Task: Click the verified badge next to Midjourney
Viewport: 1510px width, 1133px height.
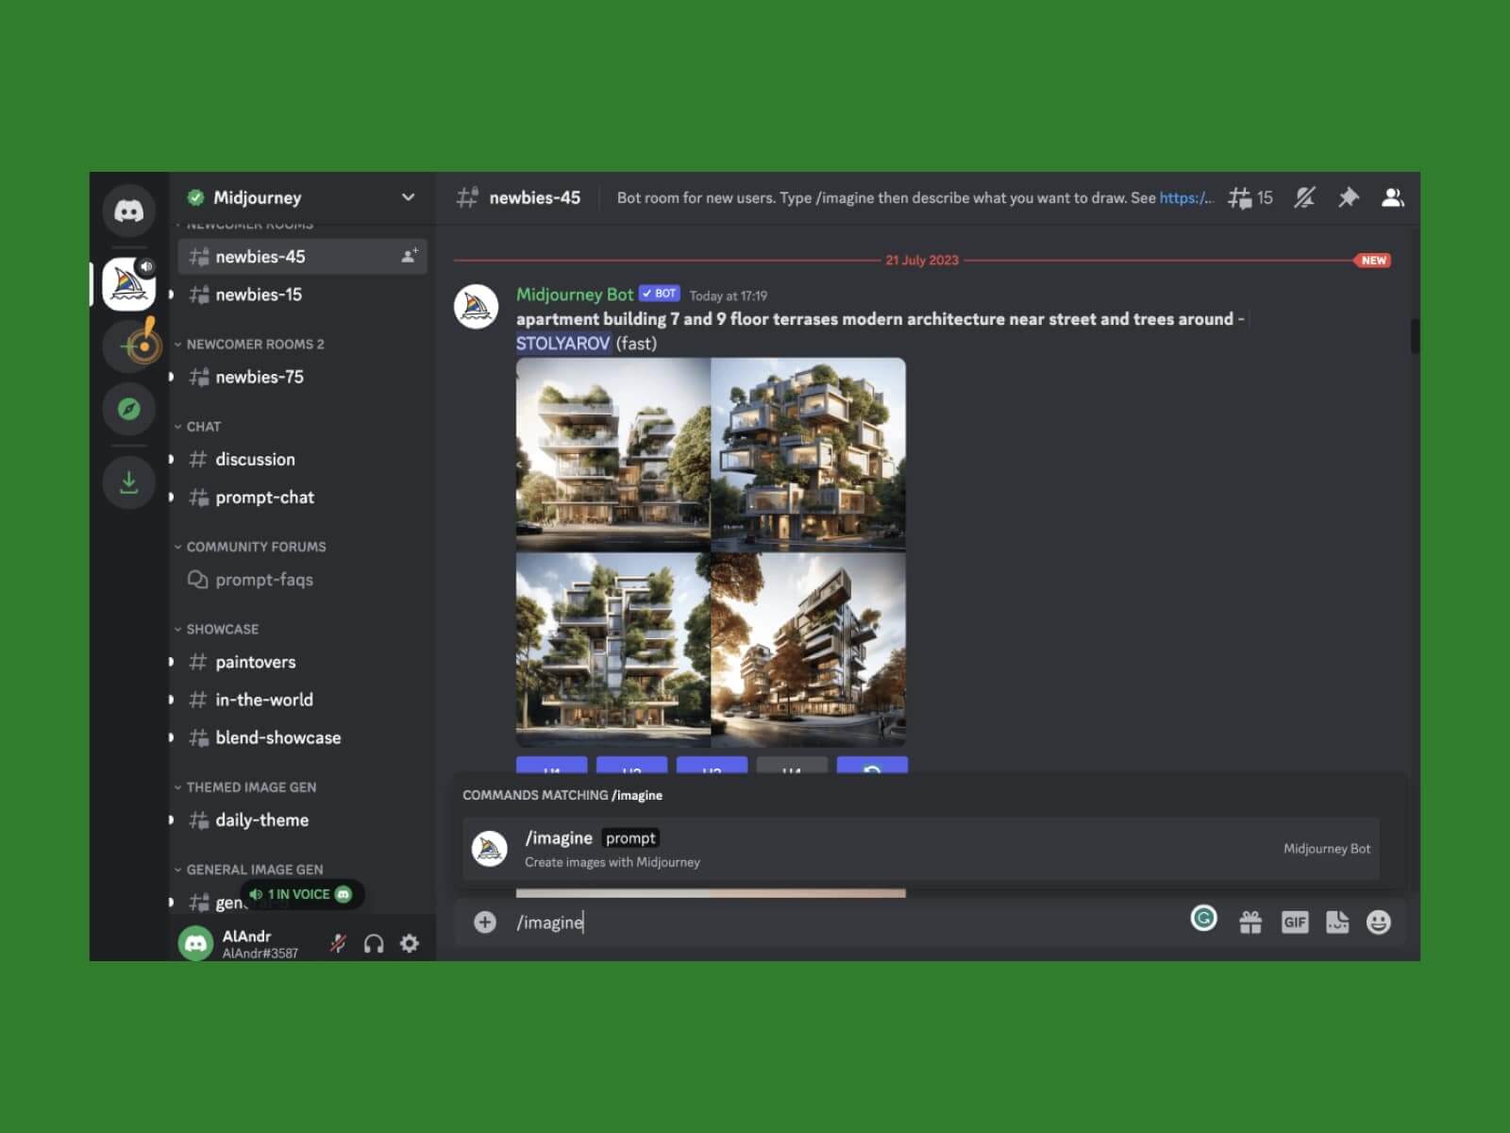Action: [x=195, y=197]
